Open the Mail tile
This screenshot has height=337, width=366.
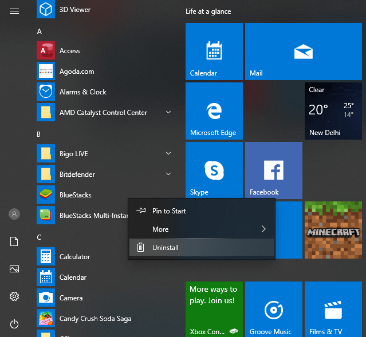pyautogui.click(x=304, y=51)
